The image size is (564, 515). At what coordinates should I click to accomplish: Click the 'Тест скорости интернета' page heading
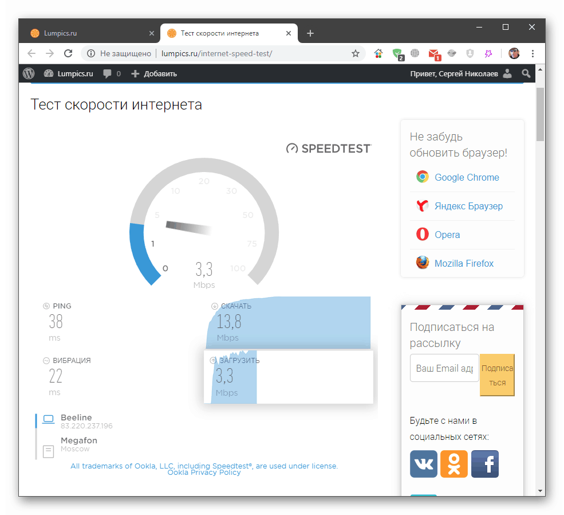[116, 105]
